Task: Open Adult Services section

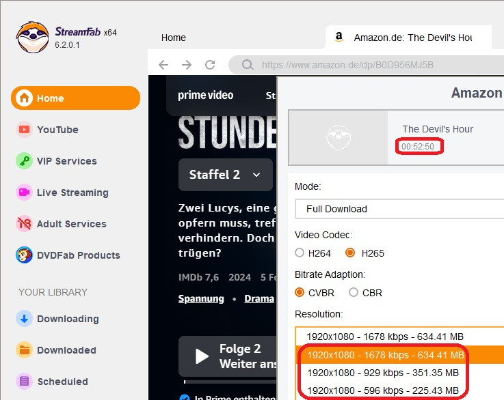Action: click(x=71, y=224)
